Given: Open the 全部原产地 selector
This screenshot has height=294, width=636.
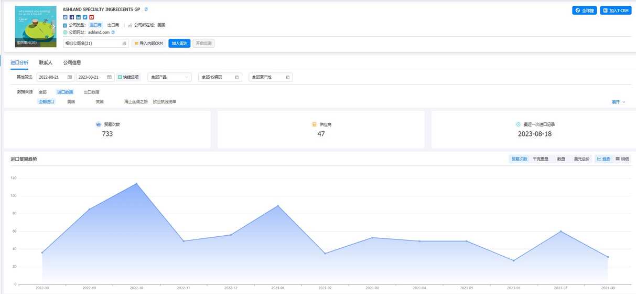Looking at the screenshot, I should (x=271, y=77).
